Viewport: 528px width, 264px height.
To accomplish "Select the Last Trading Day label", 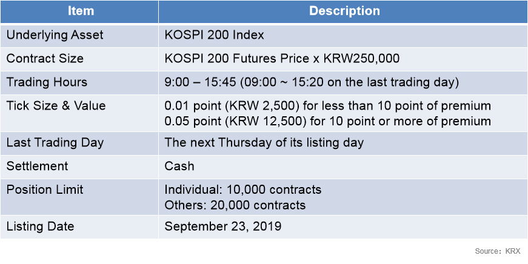I will coord(55,142).
